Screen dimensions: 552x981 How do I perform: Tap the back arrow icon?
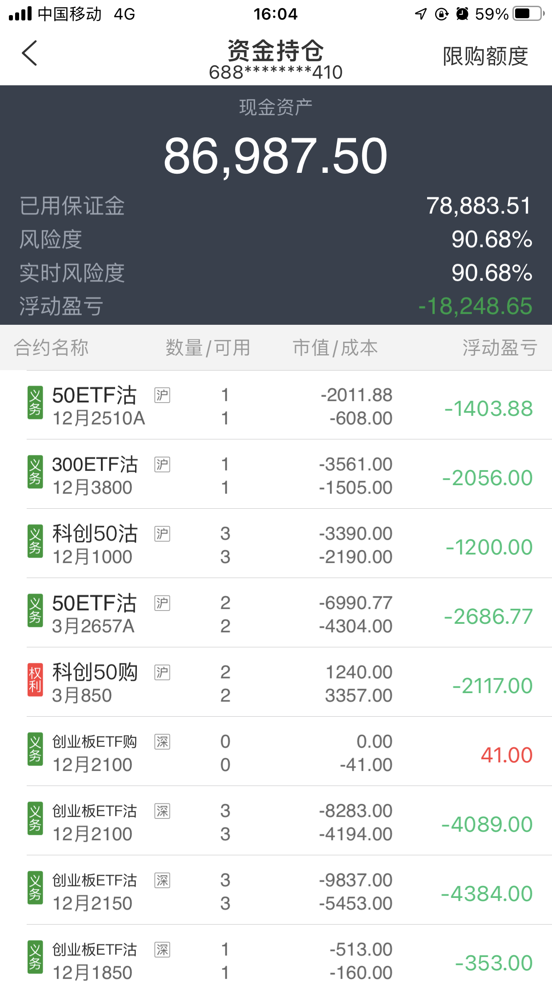29,53
